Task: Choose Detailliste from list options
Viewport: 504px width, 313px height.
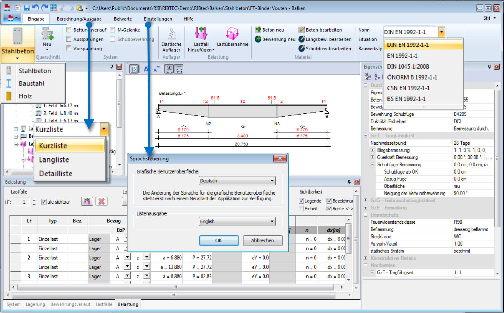Action: click(70, 174)
